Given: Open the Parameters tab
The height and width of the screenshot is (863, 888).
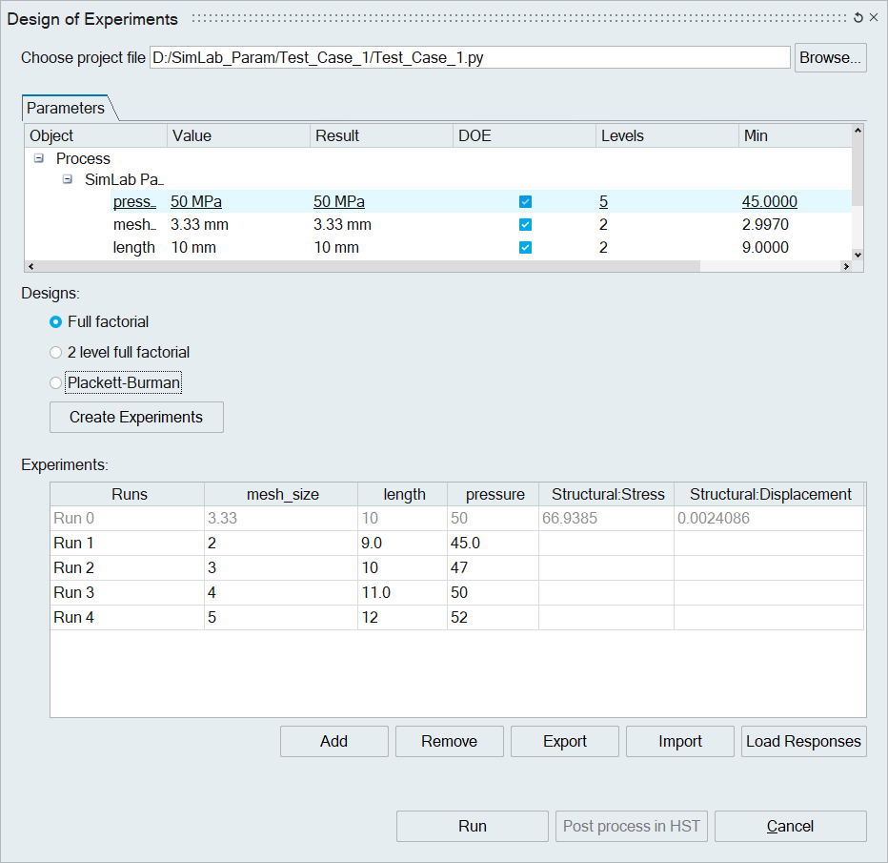Looking at the screenshot, I should coord(66,109).
